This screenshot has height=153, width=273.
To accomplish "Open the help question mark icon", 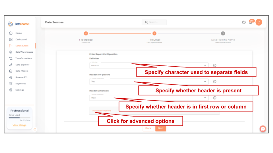I will coord(244,22).
